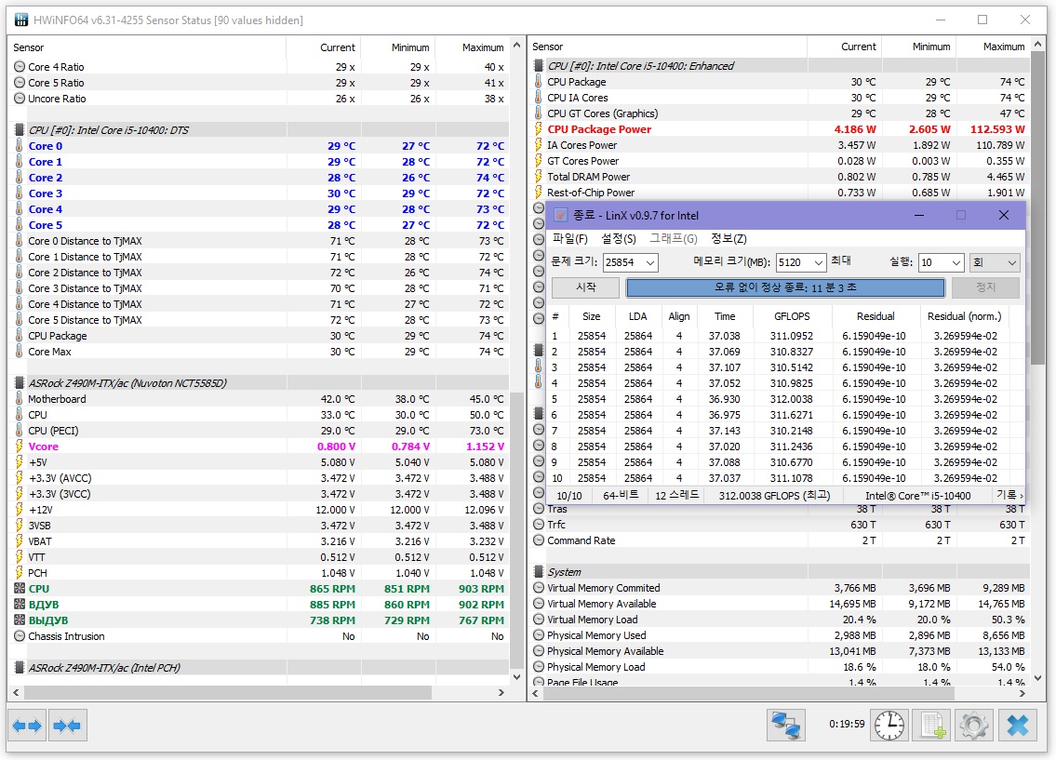This screenshot has width=1056, height=760.
Task: Open sensor settings gear icon
Action: [x=974, y=726]
